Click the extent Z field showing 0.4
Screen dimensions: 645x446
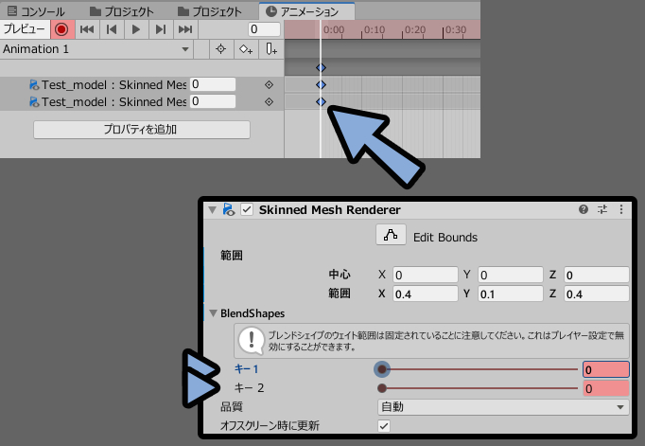point(597,294)
